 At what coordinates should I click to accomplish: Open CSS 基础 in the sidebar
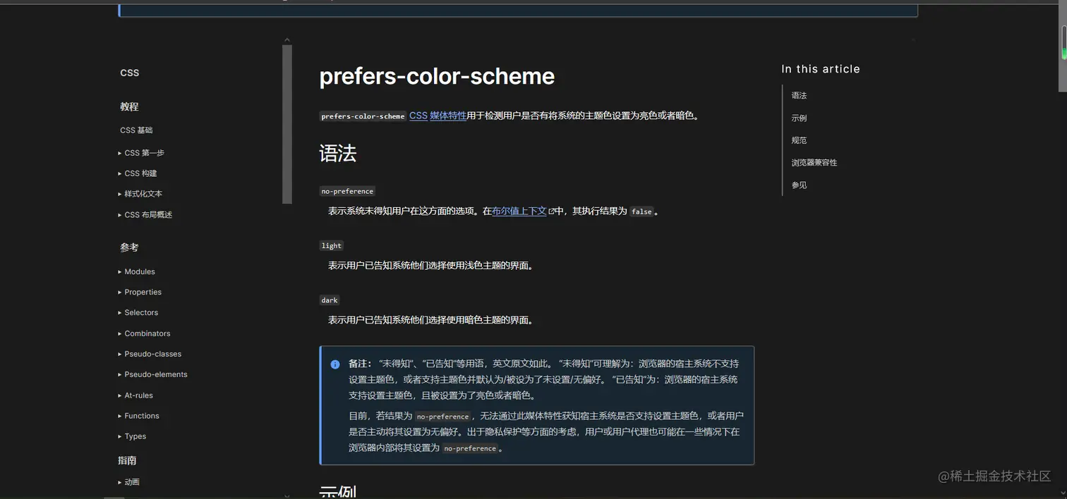(136, 130)
